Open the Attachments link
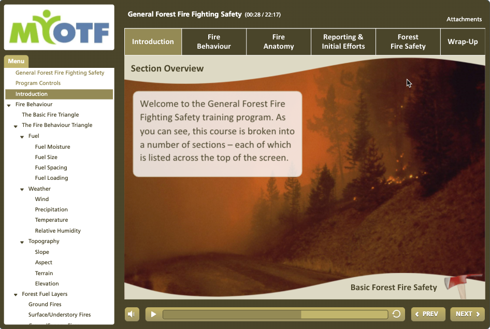Viewport: 490px width, 329px height. (x=464, y=19)
